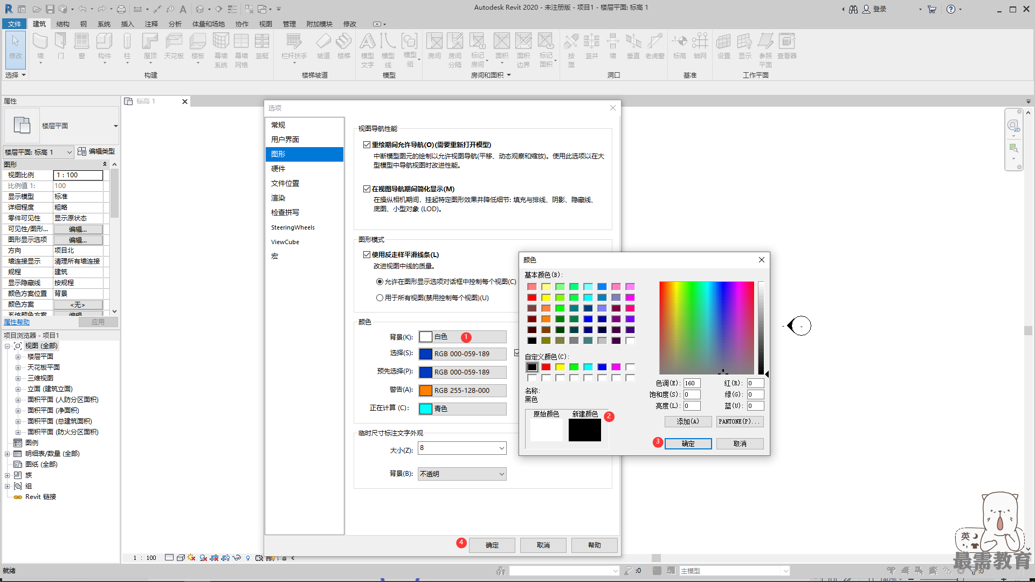Toggle simplify display during view navigation
The height and width of the screenshot is (582, 1035).
tap(367, 189)
